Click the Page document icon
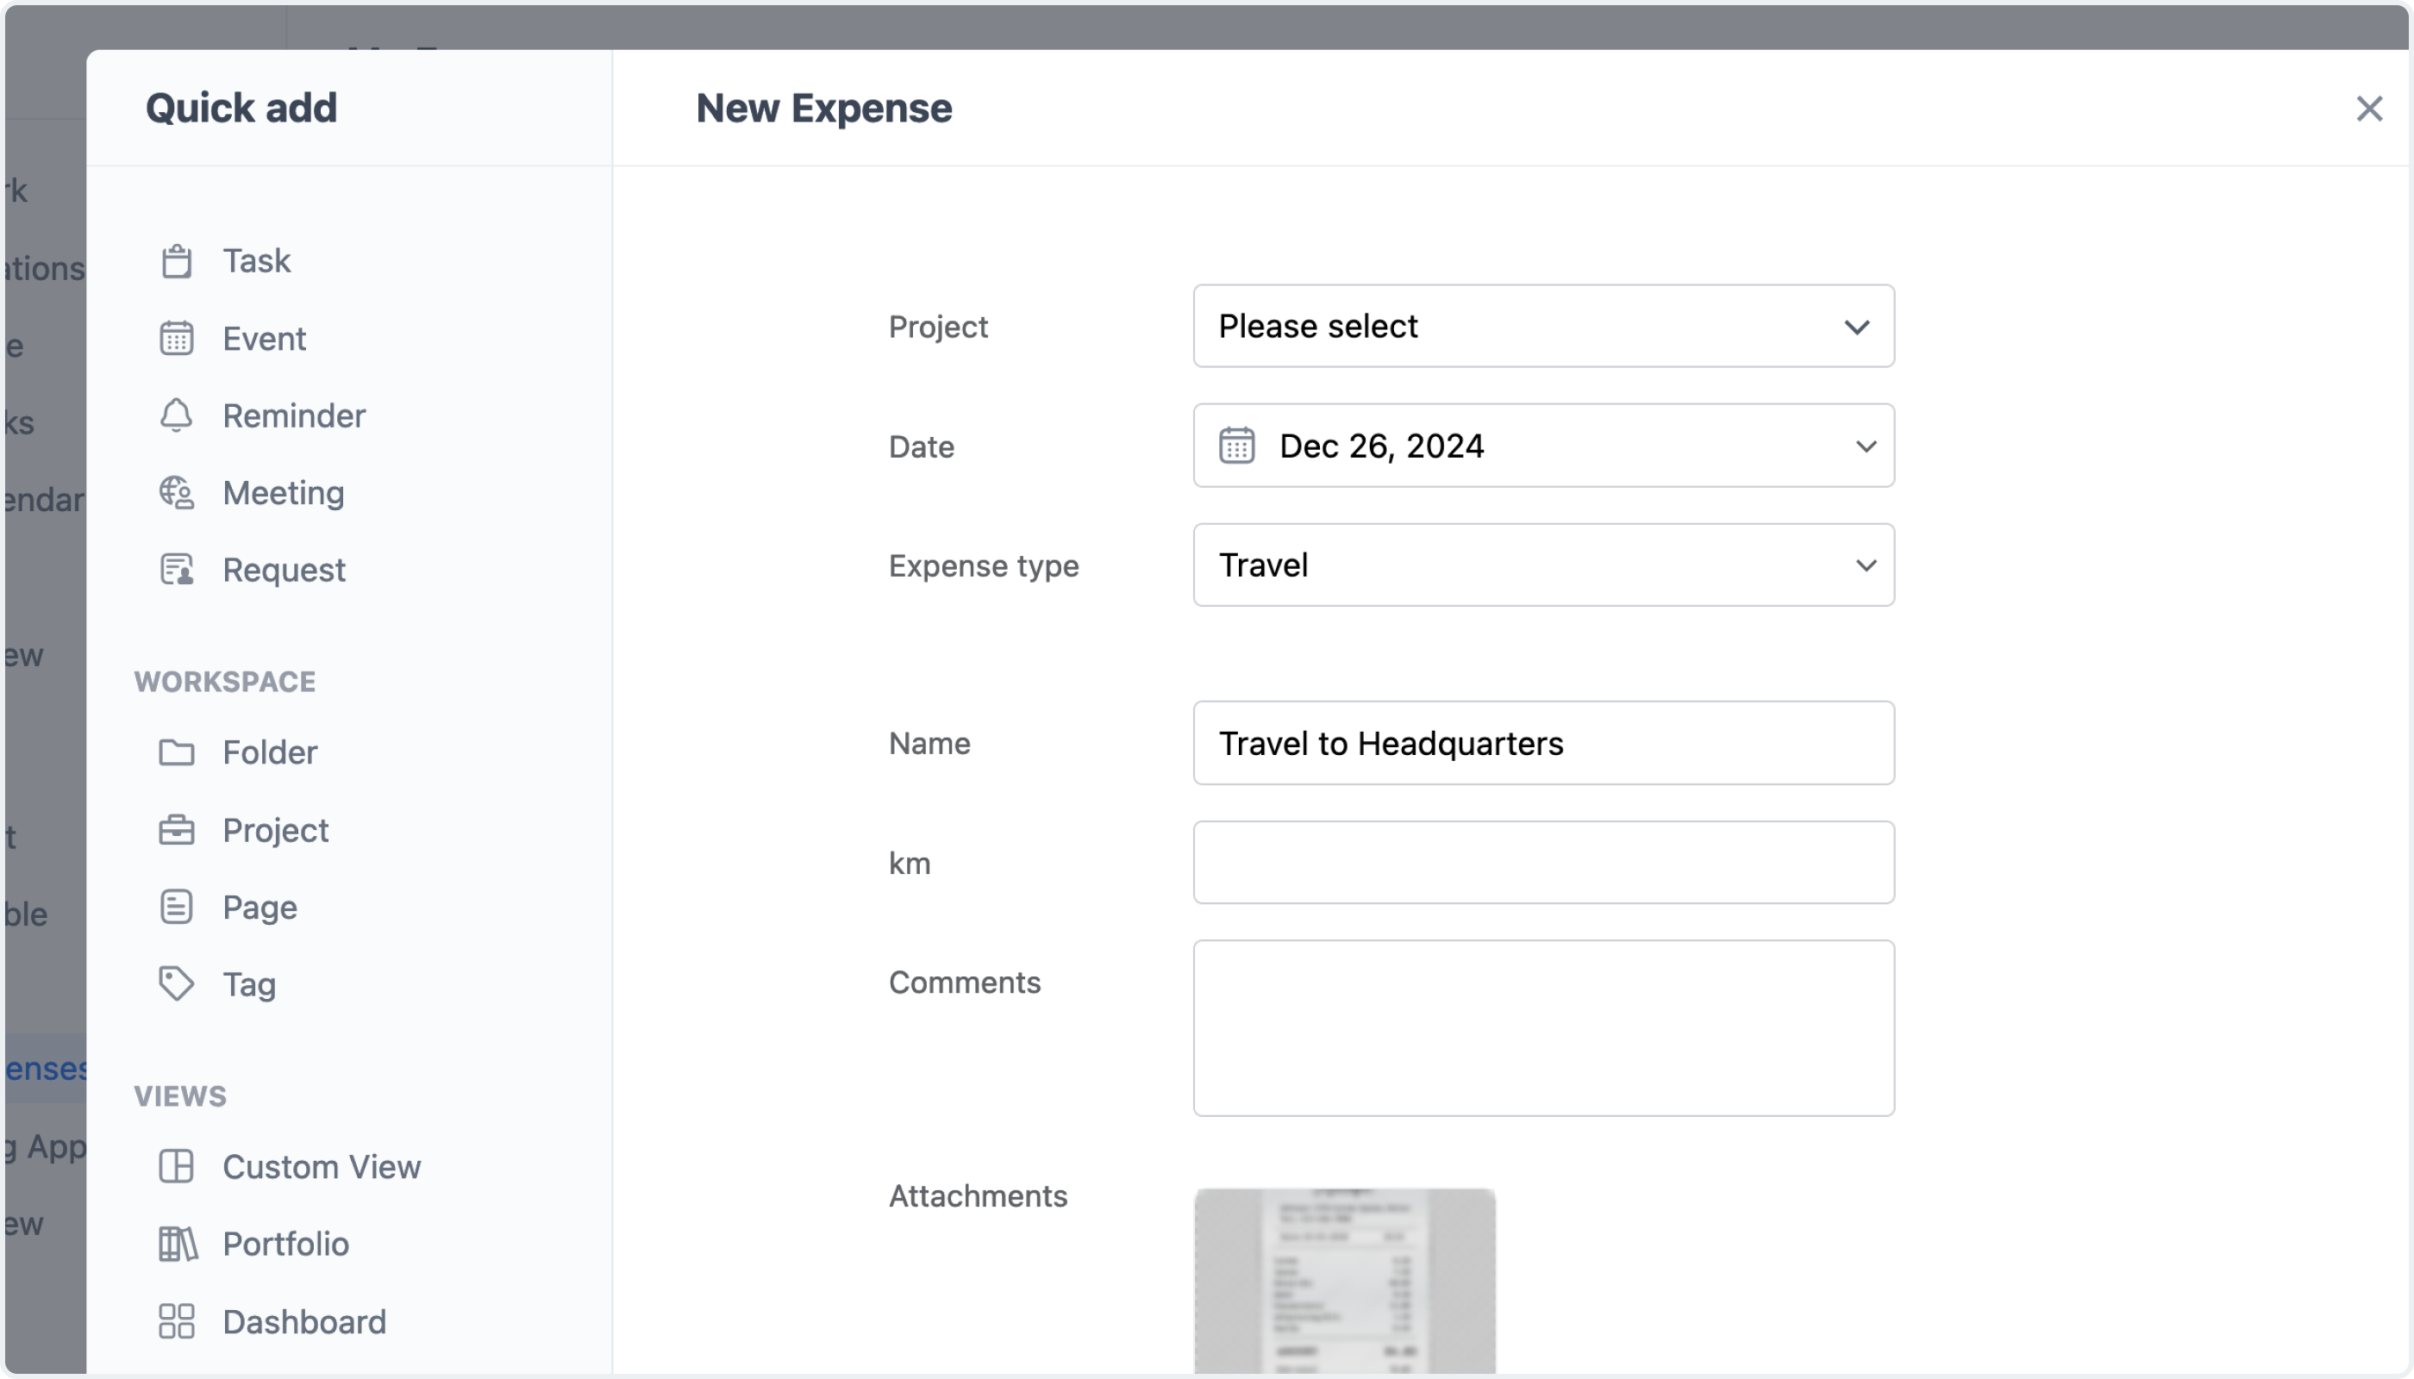This screenshot has width=2414, height=1379. (176, 907)
